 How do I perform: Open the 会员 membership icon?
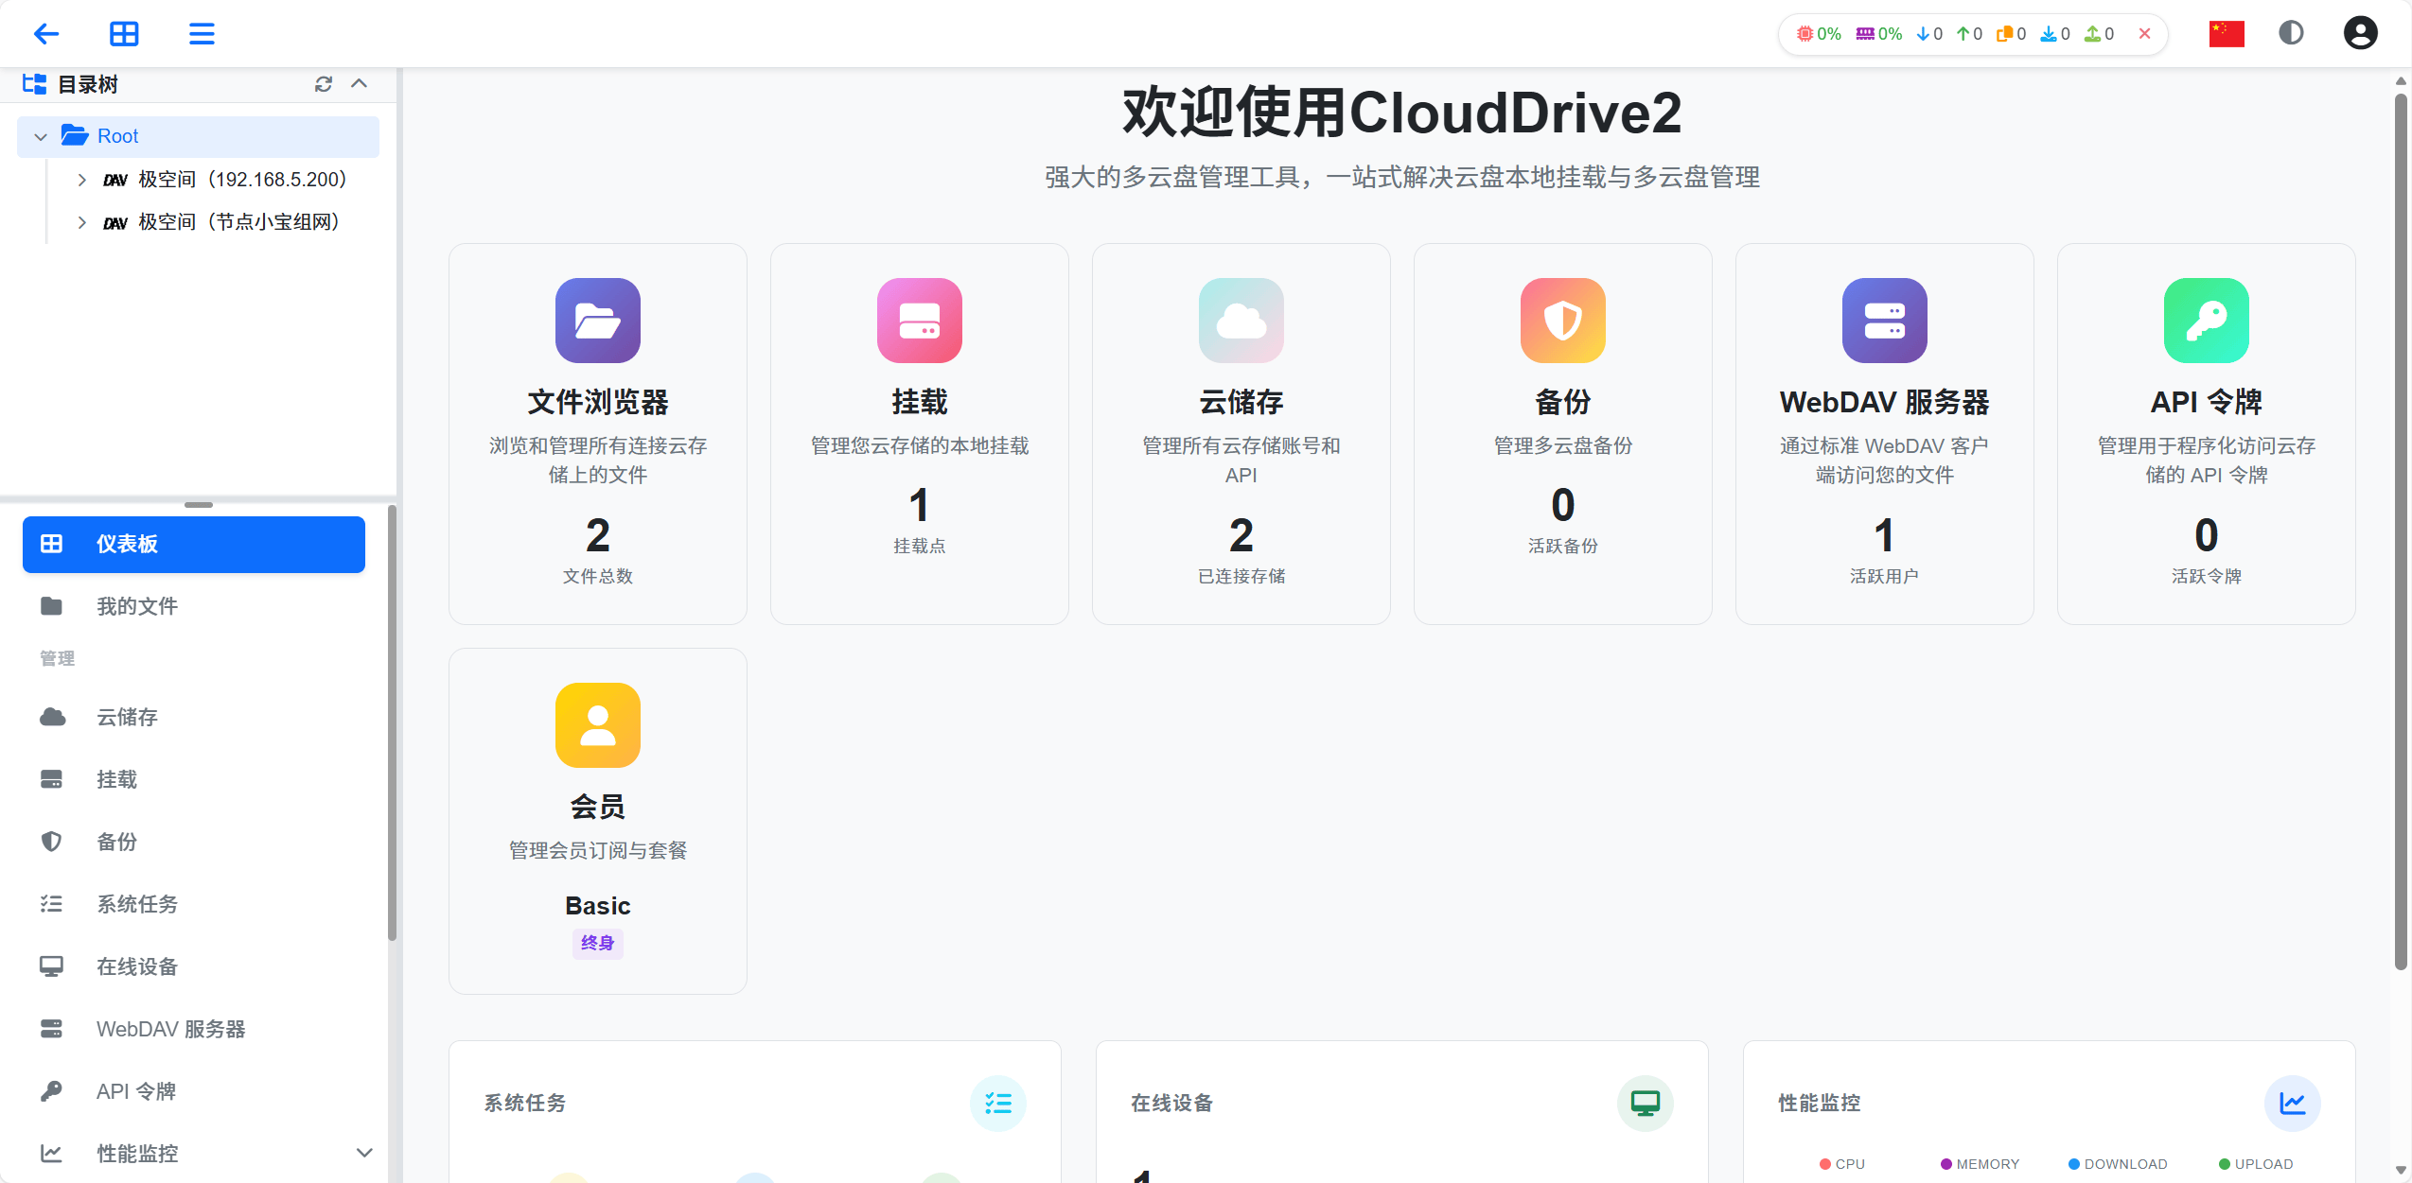click(x=597, y=725)
